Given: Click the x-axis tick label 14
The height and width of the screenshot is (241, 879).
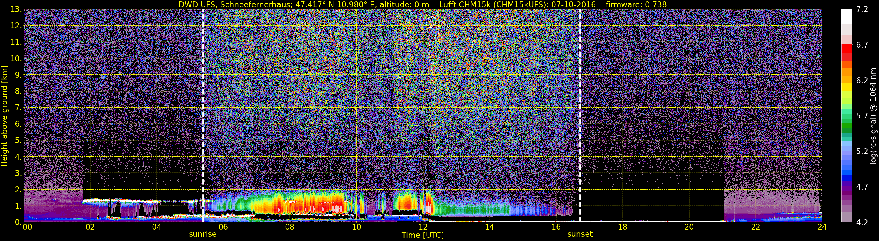Looking at the screenshot, I should 489,227.
